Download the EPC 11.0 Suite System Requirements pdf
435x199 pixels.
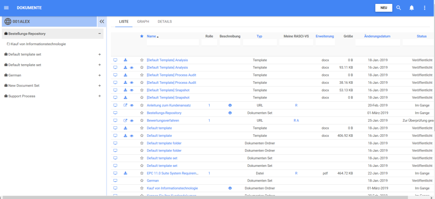point(125,173)
